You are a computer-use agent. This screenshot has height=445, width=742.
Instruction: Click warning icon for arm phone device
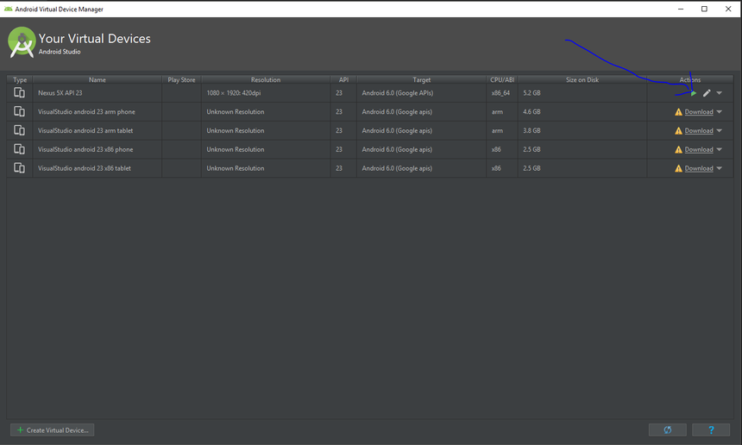tap(679, 112)
